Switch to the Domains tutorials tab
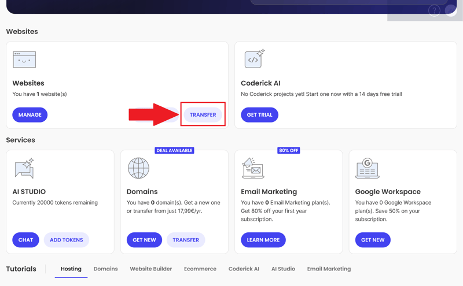Image resolution: width=463 pixels, height=286 pixels. (x=106, y=269)
